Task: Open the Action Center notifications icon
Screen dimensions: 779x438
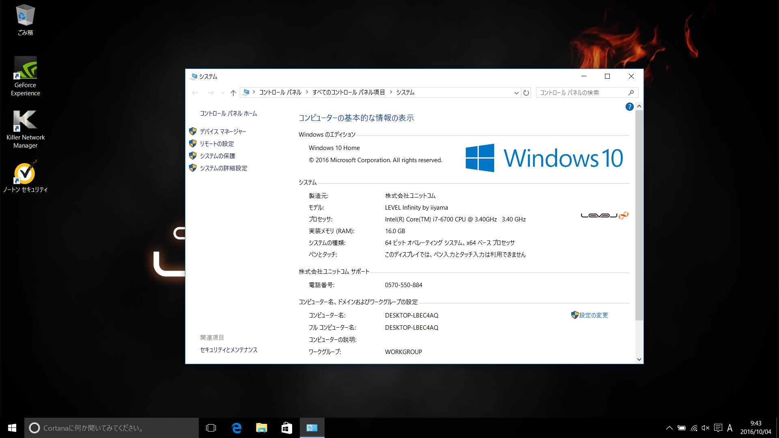Action: pos(718,428)
